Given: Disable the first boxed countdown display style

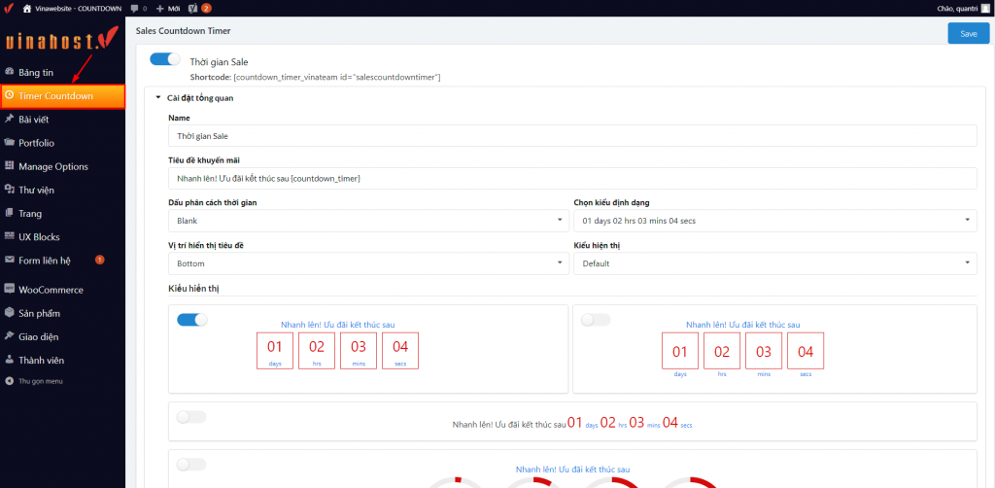Looking at the screenshot, I should [191, 320].
